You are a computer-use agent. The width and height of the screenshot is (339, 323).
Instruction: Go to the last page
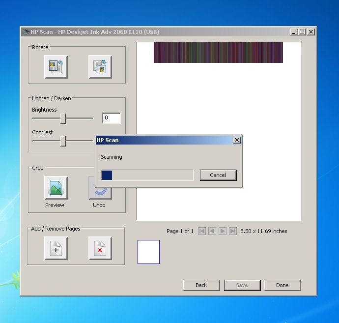pyautogui.click(x=232, y=231)
